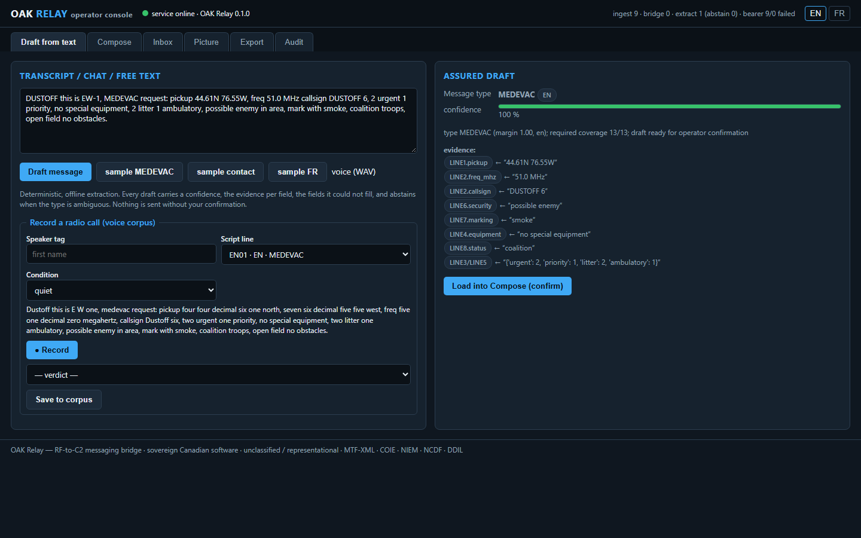This screenshot has height=538, width=861.
Task: Click the EN badge beside MEDEVAC
Action: coord(547,95)
